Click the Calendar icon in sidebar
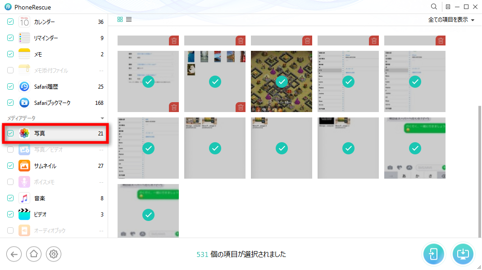 click(24, 22)
